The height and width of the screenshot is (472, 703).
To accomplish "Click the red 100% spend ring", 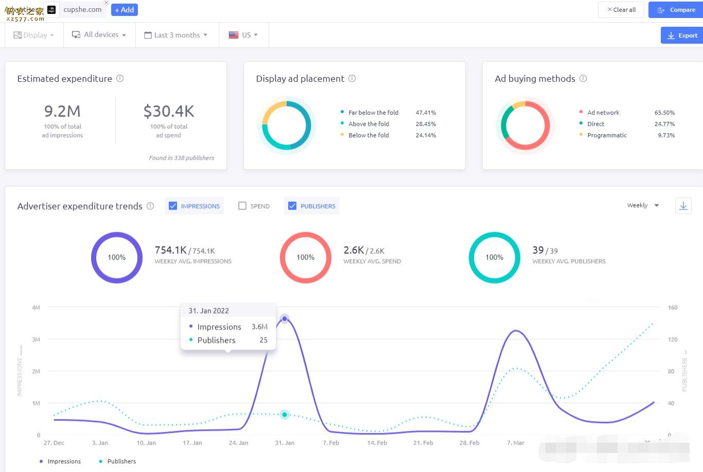I will pyautogui.click(x=306, y=257).
